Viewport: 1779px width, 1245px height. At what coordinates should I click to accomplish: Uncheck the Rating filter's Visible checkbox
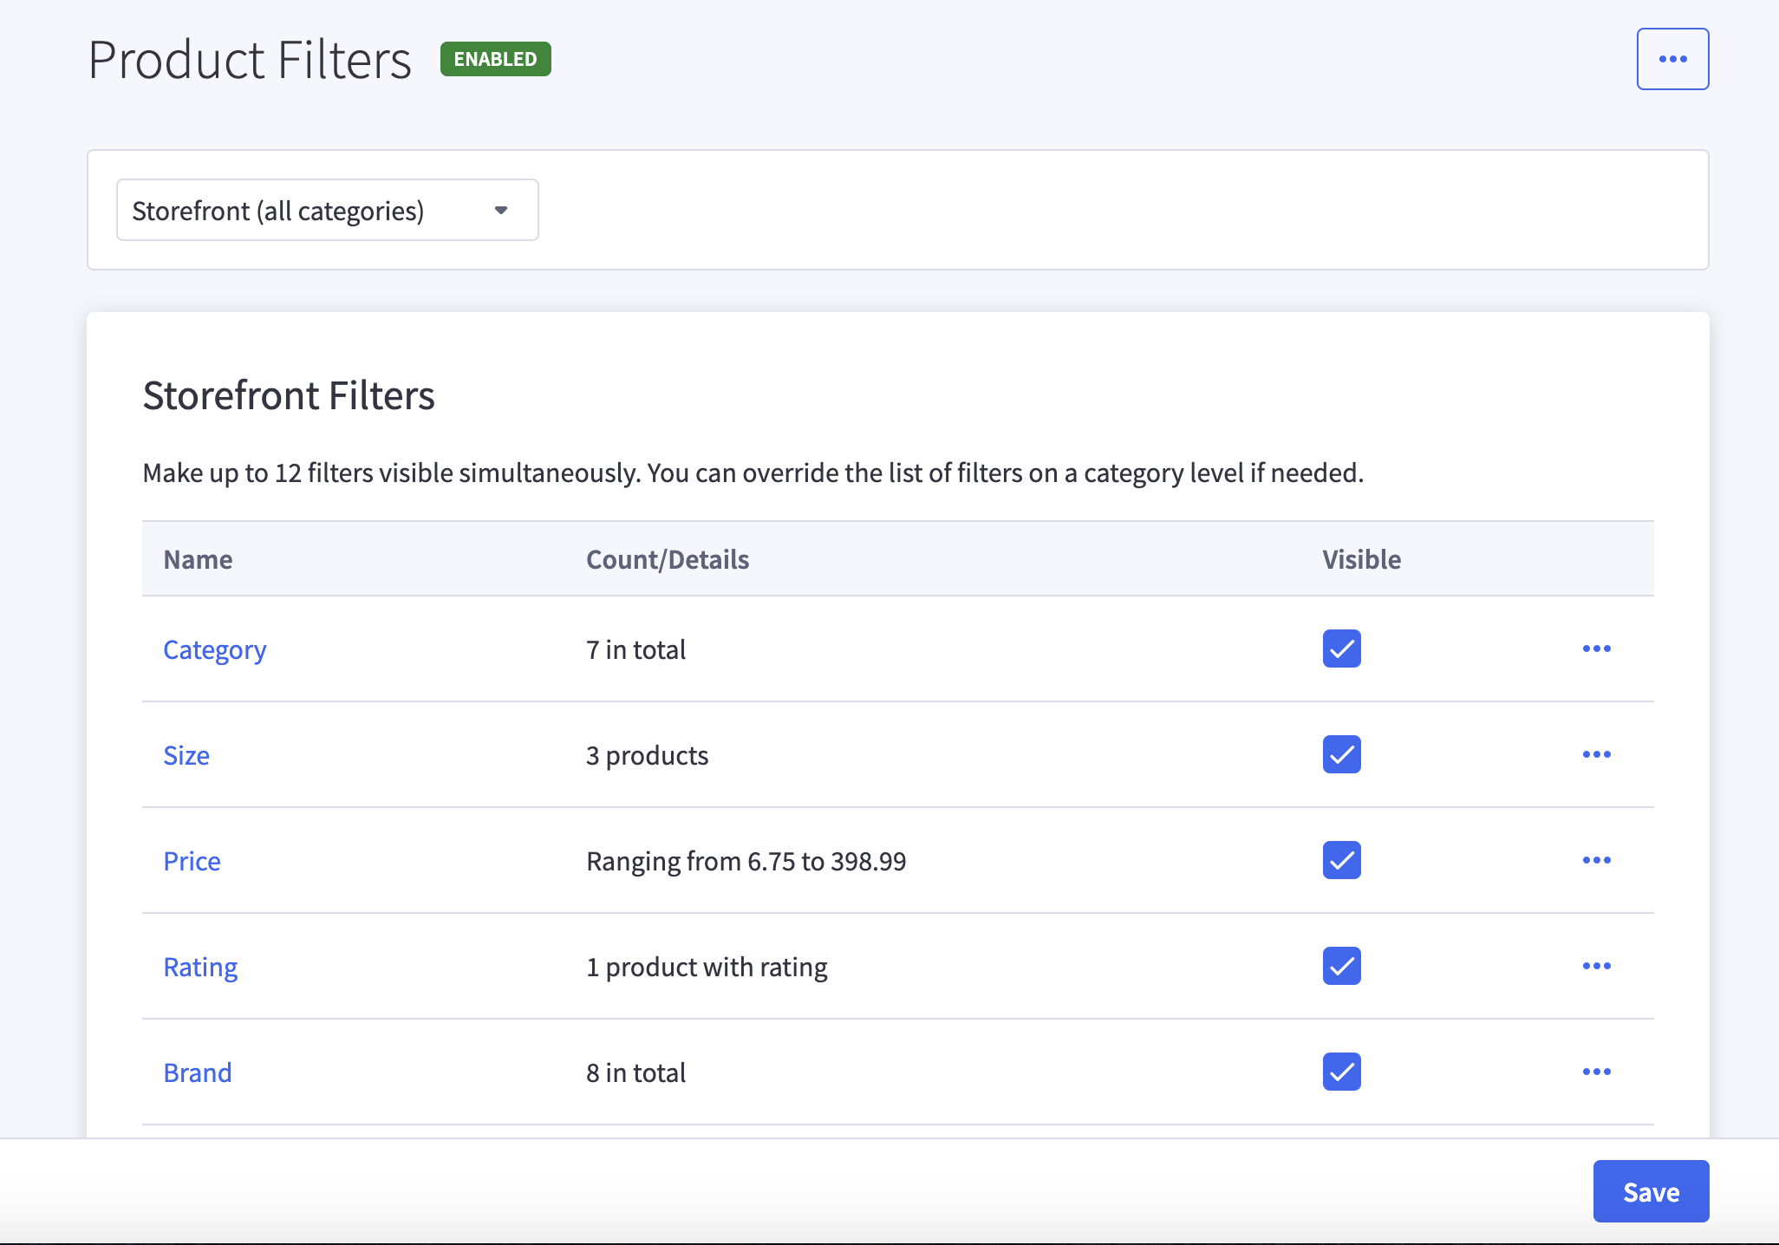point(1340,966)
